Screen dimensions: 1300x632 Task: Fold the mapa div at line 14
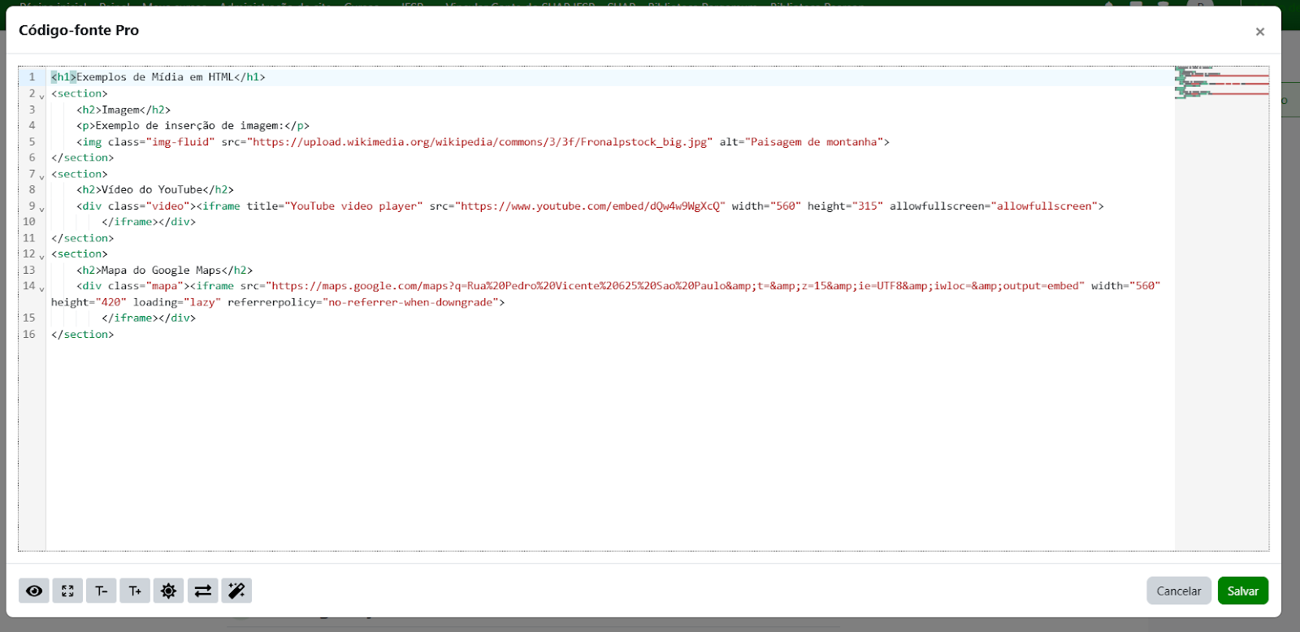(42, 288)
